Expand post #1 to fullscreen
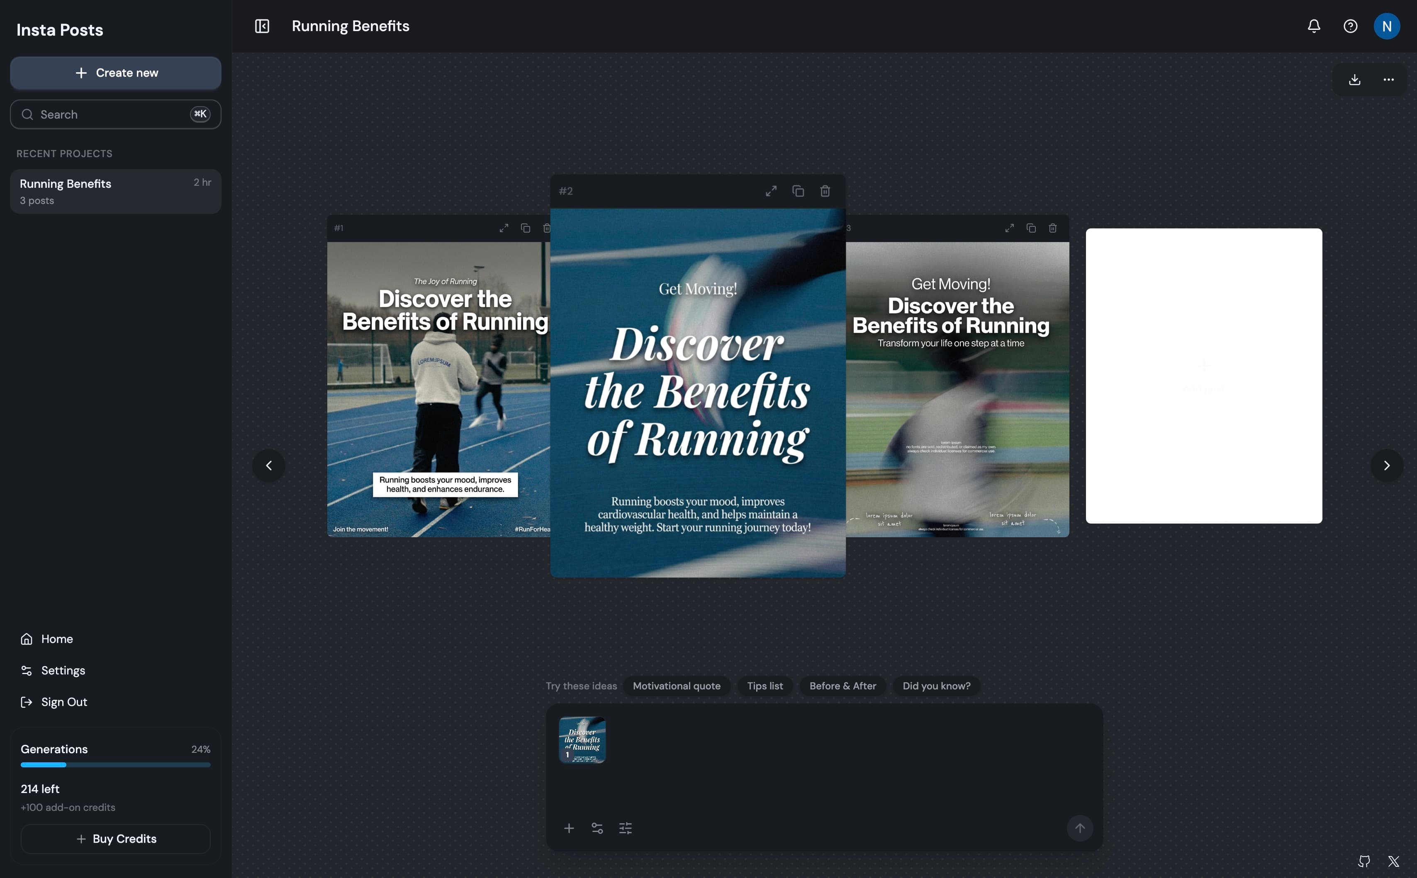This screenshot has height=878, width=1417. 504,228
